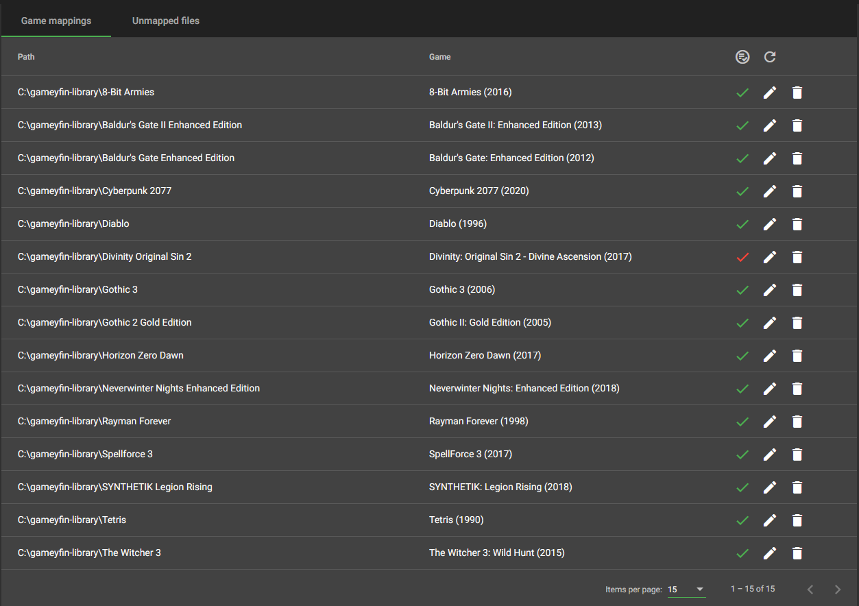The image size is (859, 606).
Task: Click game title SYNTHETIK: Legion Rising (2018)
Action: [x=500, y=487]
